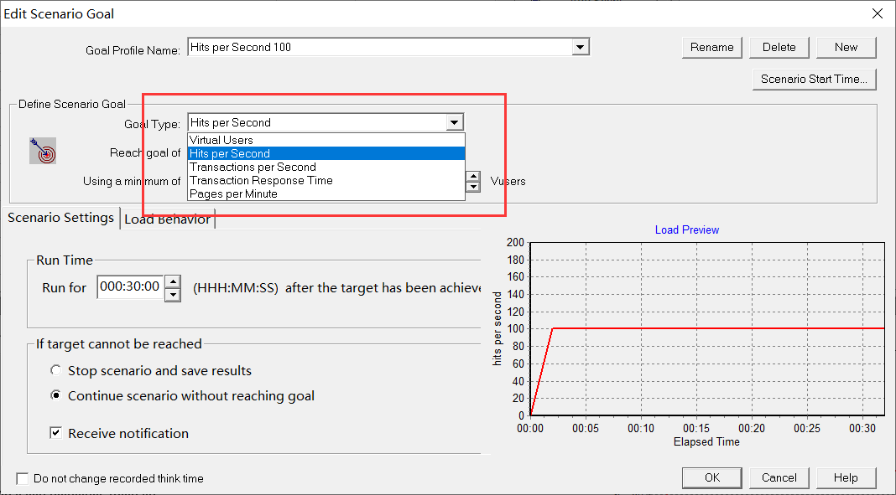Screen dimensions: 896x495
Task: Uncheck the Receive notification checkbox
Action: 56,433
